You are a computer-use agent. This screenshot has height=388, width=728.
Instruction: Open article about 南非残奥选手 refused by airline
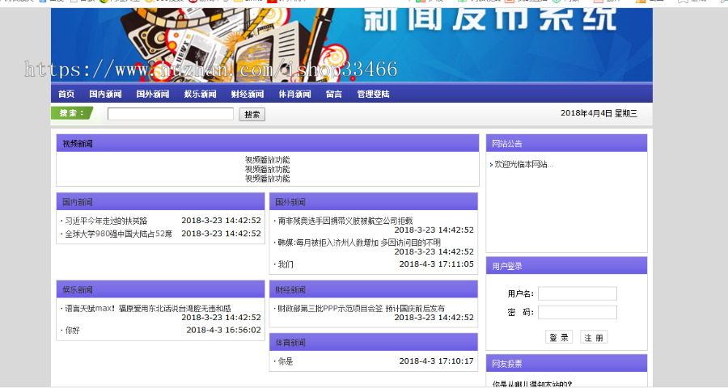tap(345, 221)
